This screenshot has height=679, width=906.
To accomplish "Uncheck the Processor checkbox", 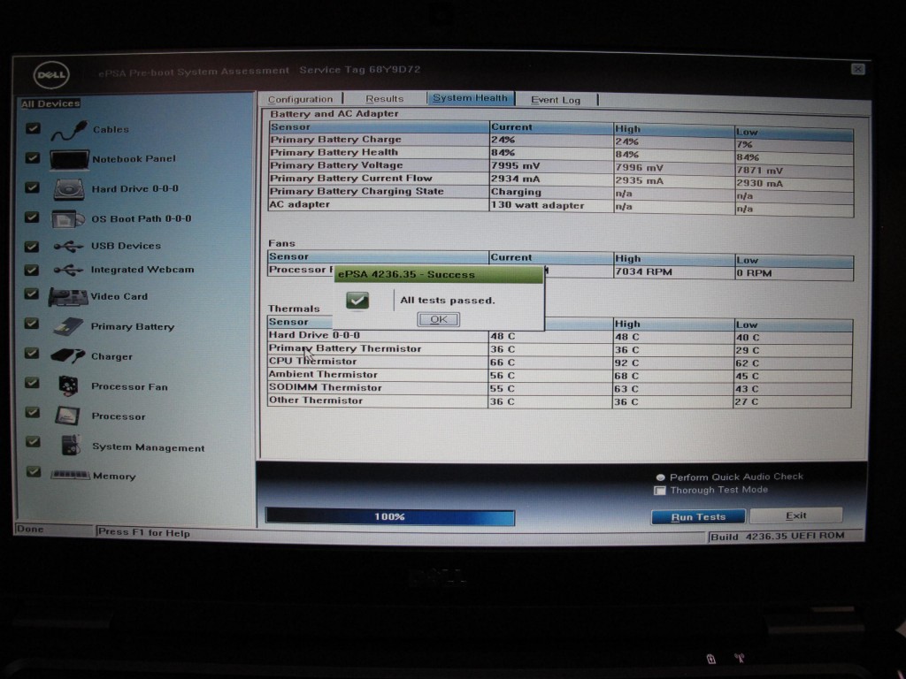I will 33,412.
